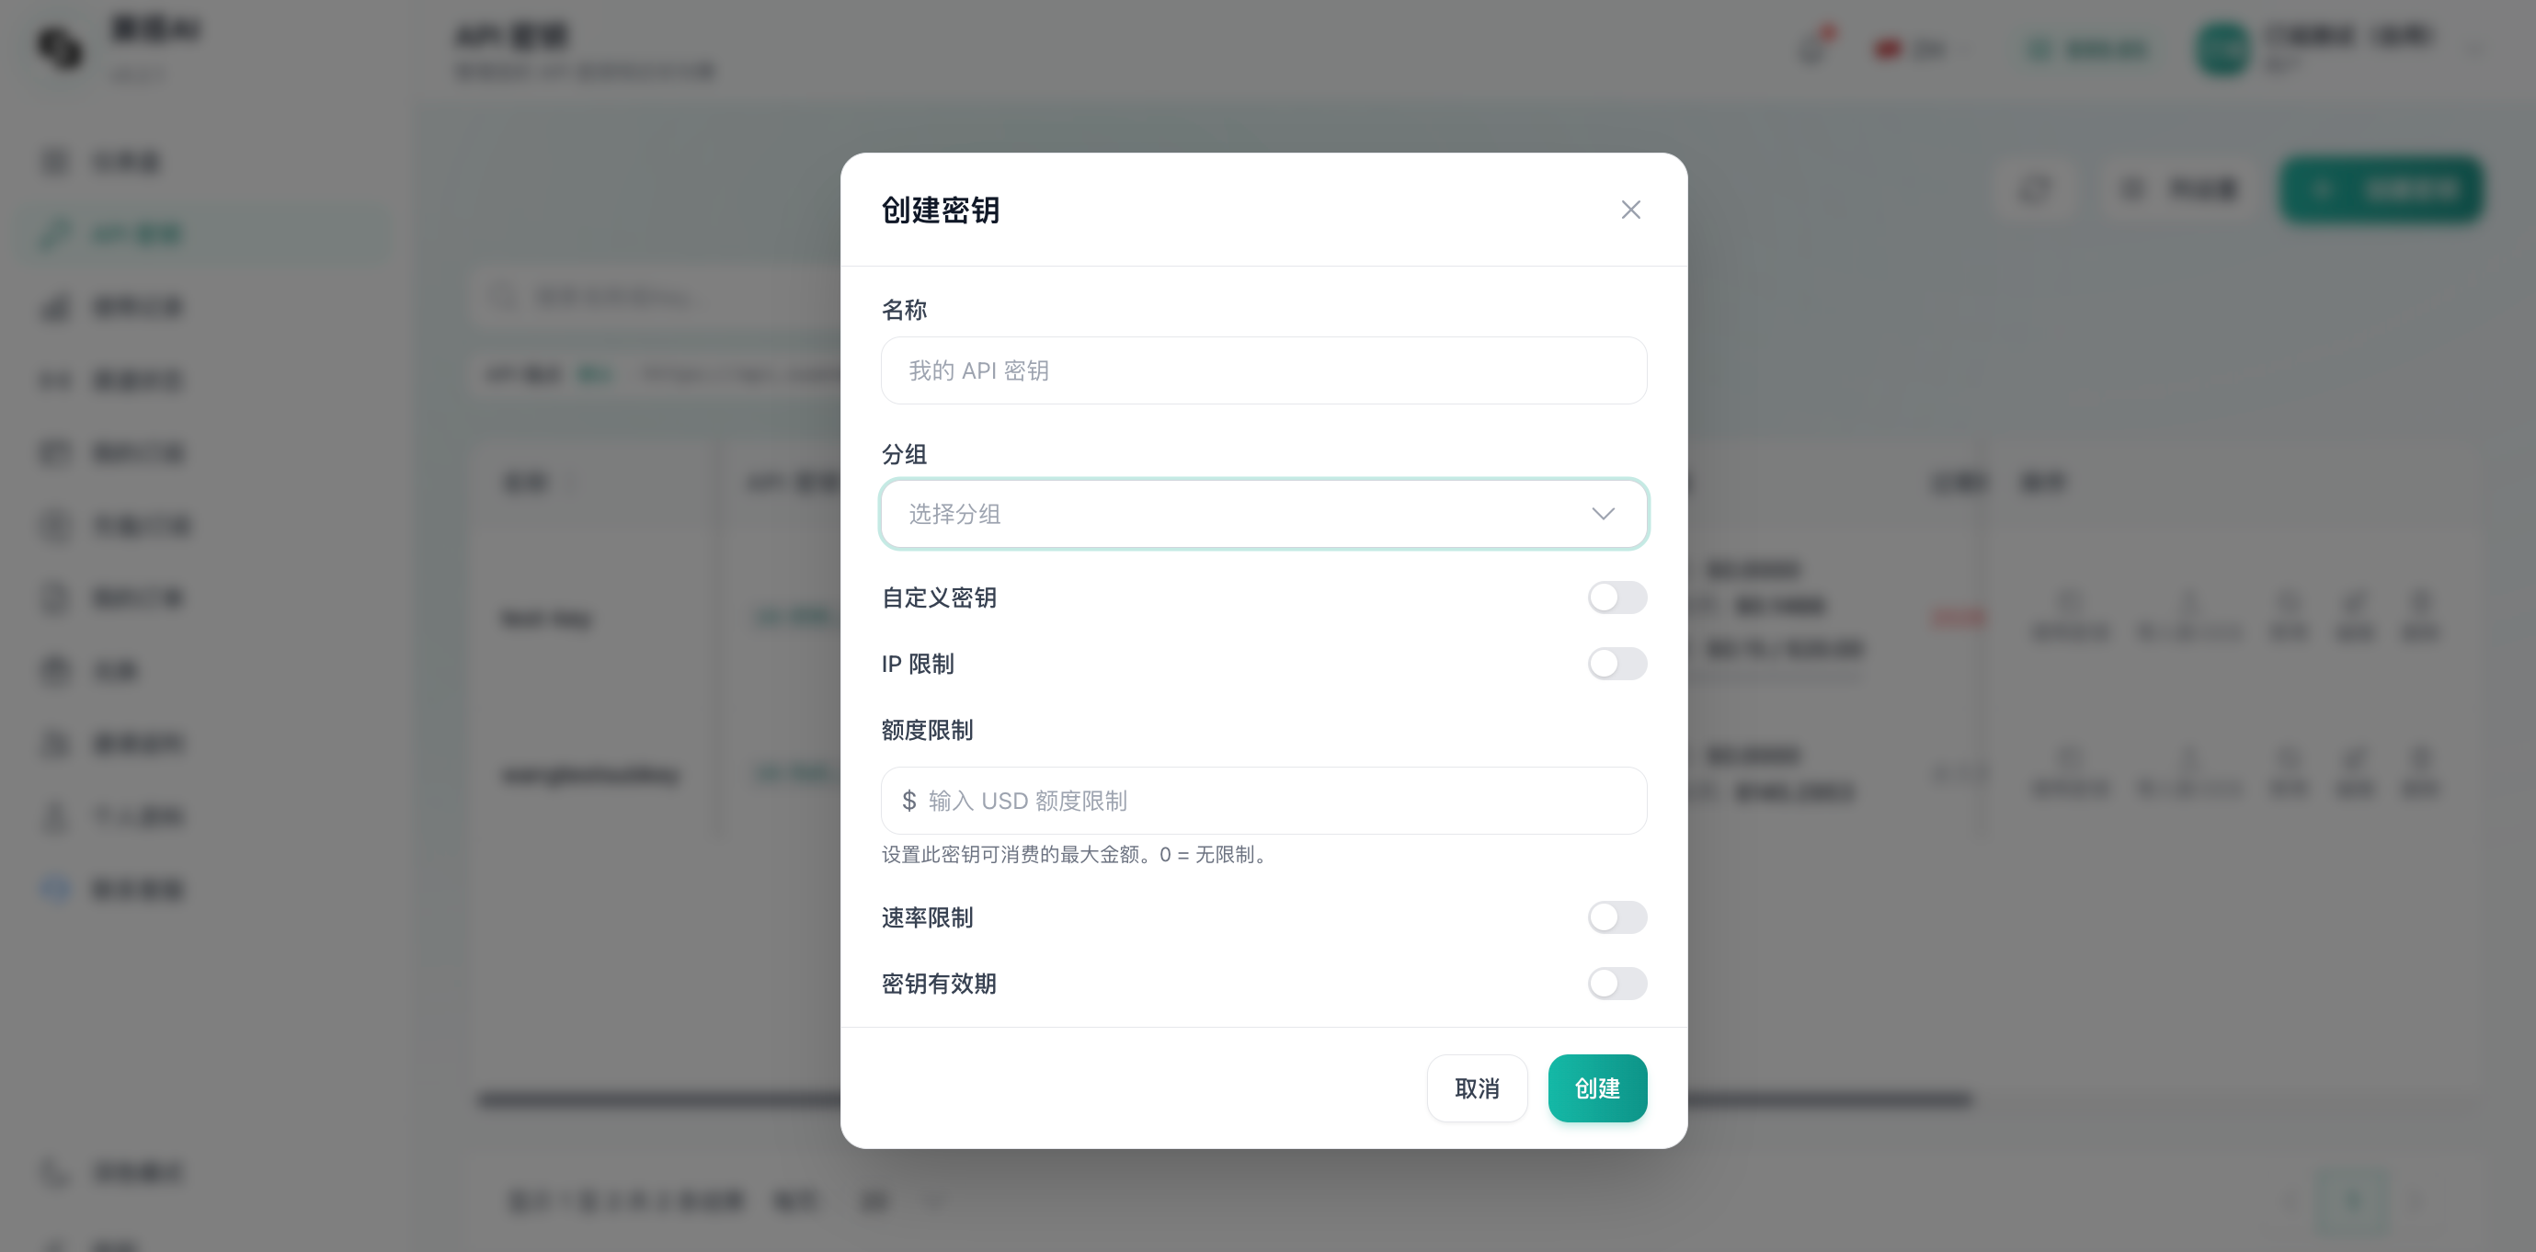
Task: Click the 设置此密钥可消费的最大金额 hint text
Action: tap(1077, 854)
